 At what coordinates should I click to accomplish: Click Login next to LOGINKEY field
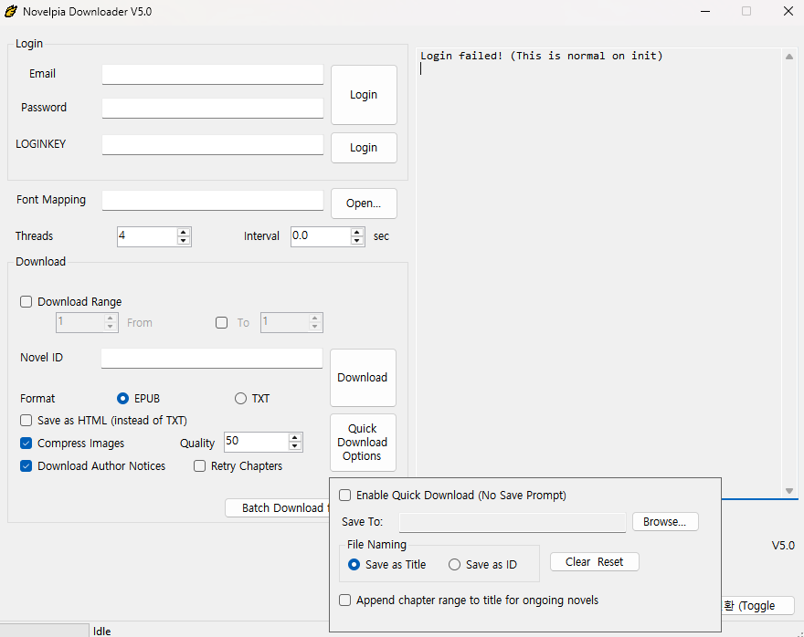click(x=364, y=148)
